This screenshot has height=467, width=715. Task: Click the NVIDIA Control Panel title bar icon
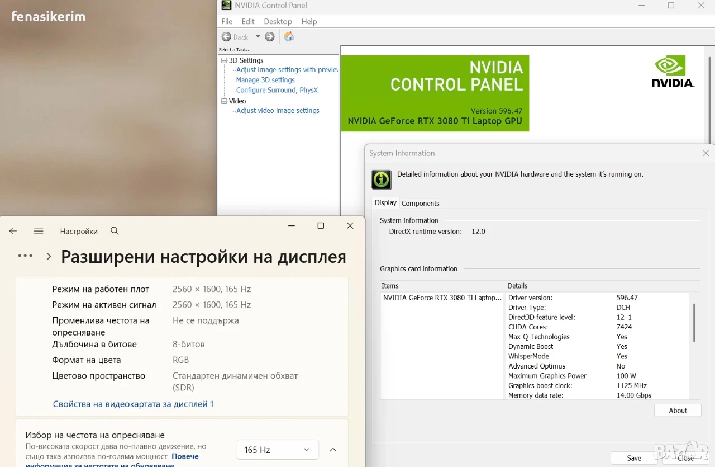click(x=226, y=6)
